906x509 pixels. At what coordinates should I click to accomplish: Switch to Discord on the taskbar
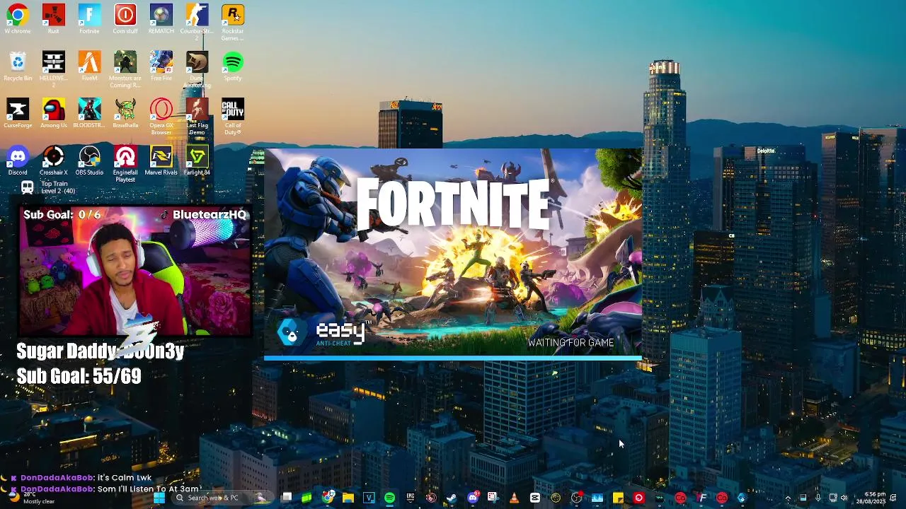pos(473,498)
